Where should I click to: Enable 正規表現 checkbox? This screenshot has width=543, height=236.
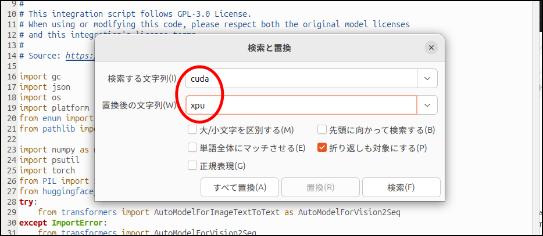[x=192, y=166]
